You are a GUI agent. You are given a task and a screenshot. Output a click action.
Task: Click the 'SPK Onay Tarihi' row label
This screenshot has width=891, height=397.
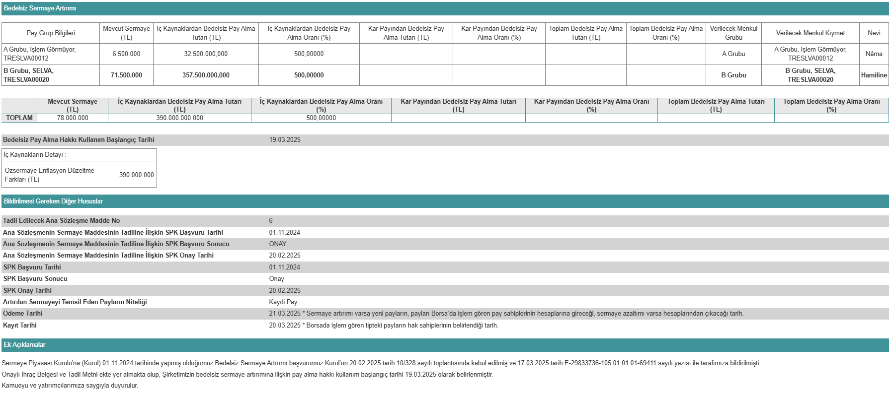click(x=27, y=290)
